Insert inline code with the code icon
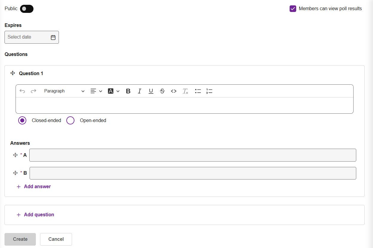This screenshot has width=373, height=248. pos(174,91)
